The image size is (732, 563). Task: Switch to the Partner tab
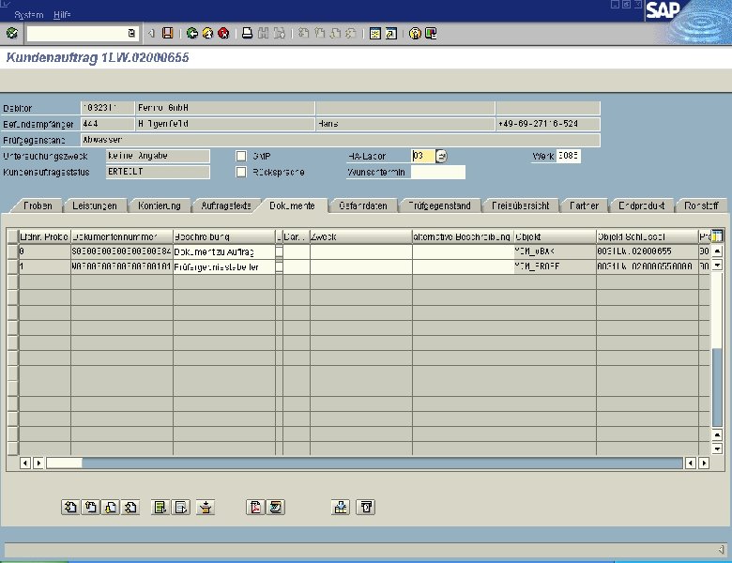584,205
